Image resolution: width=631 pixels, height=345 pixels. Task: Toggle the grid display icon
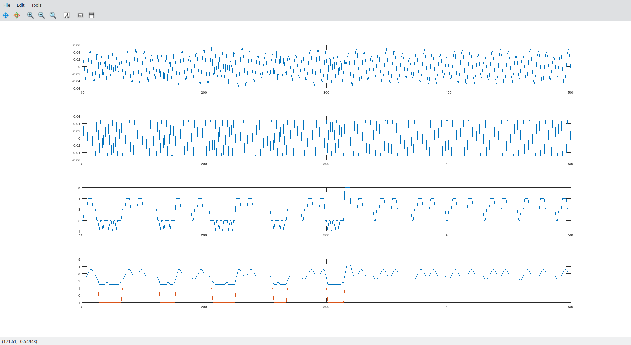click(92, 15)
